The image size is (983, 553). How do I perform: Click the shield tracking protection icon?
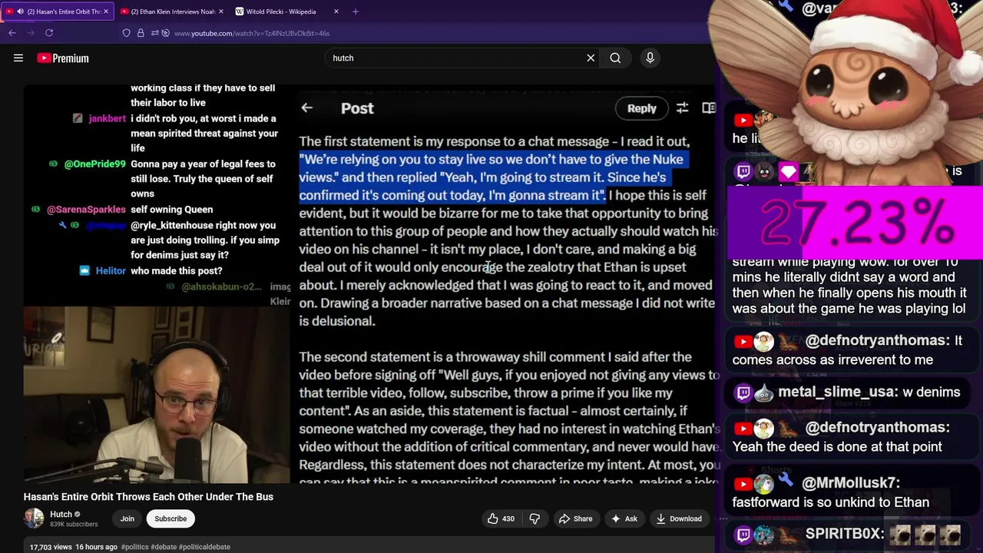click(x=127, y=33)
